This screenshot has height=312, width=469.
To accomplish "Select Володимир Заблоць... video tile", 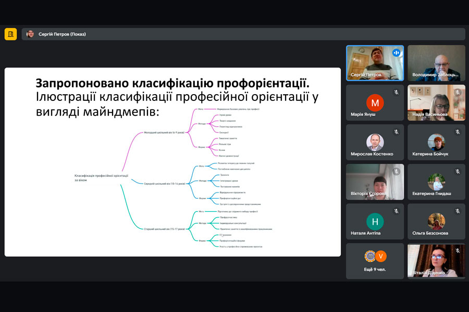I will point(436,63).
